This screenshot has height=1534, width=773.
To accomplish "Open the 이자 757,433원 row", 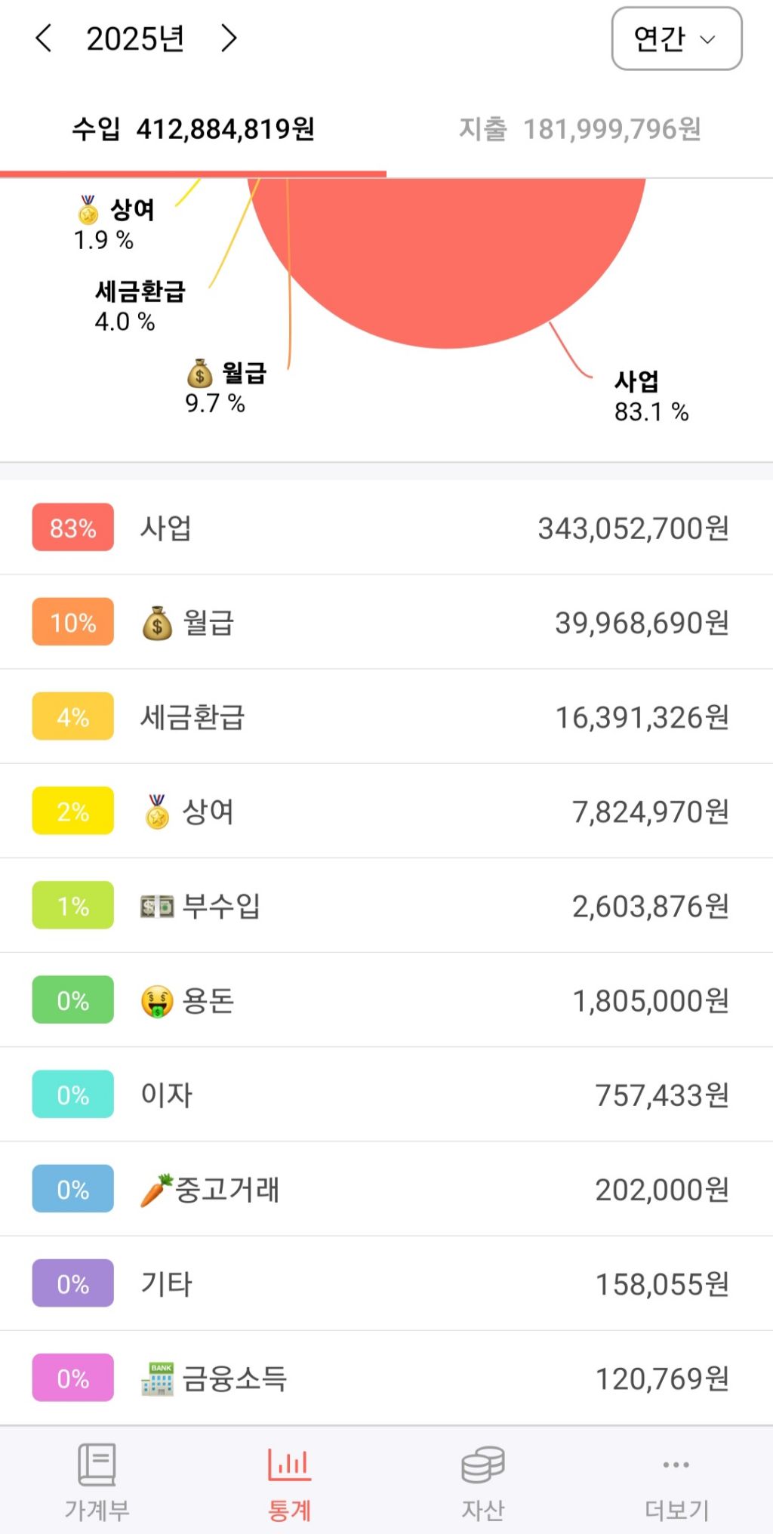I will (386, 1095).
